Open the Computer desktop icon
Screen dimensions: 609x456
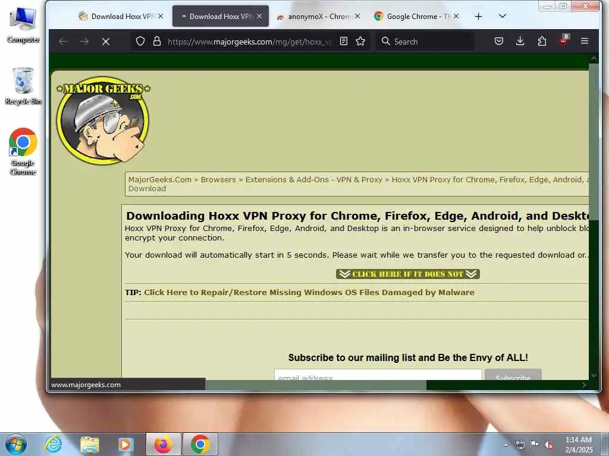coord(23,25)
